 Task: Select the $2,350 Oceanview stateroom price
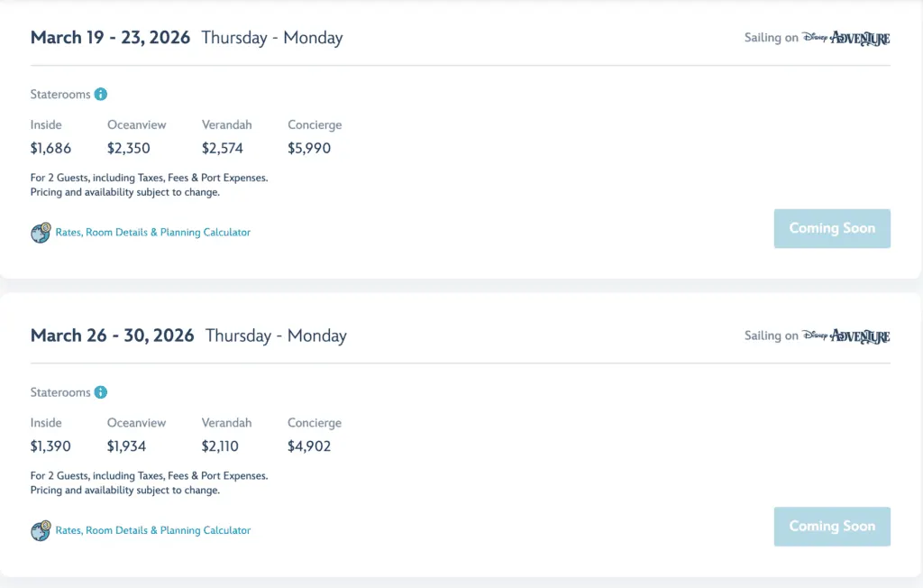coord(129,148)
